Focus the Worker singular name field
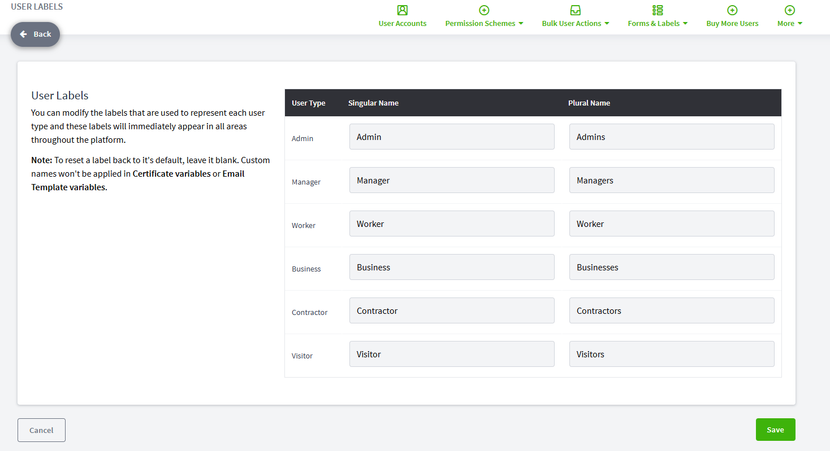 pyautogui.click(x=452, y=224)
